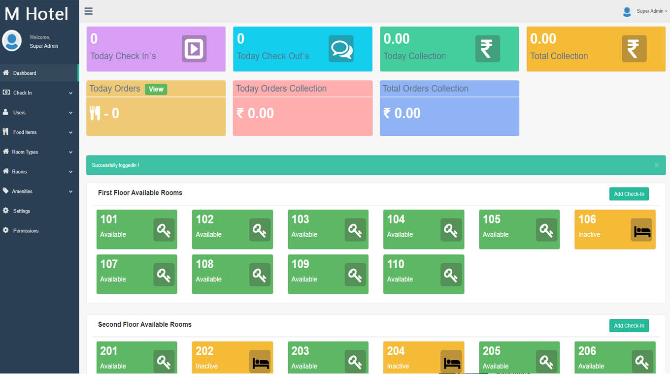
Task: Click the key icon for room 104
Action: [451, 230]
